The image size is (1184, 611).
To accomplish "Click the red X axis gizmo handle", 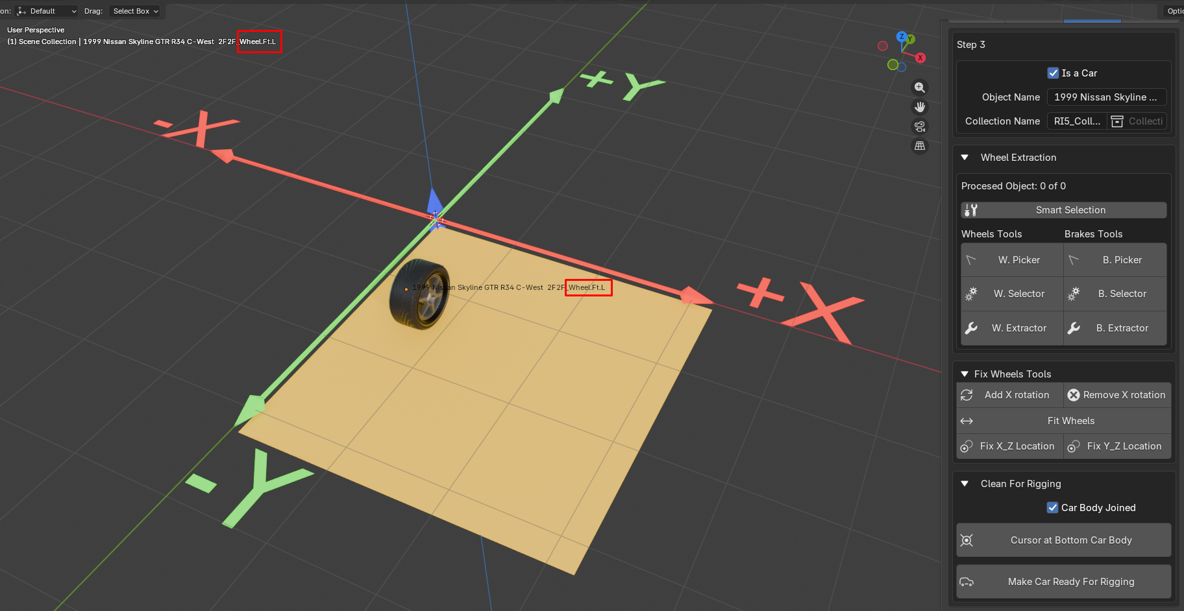I will click(920, 58).
